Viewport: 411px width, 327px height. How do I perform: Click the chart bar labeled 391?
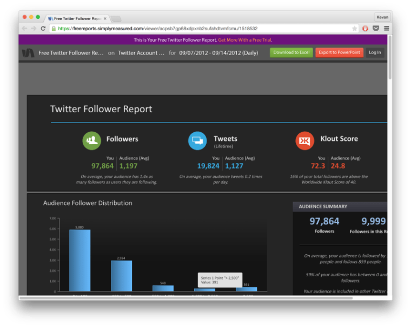click(247, 289)
